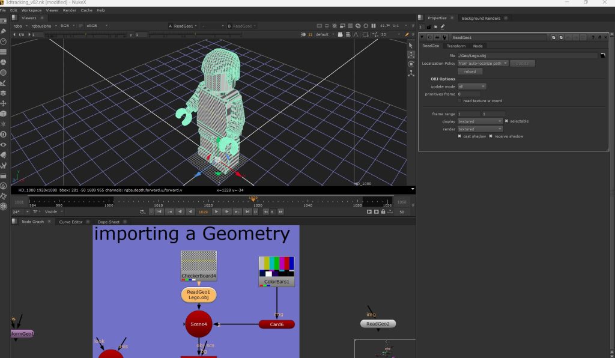Close the ReadGeo1 properties panel

(x=605, y=38)
